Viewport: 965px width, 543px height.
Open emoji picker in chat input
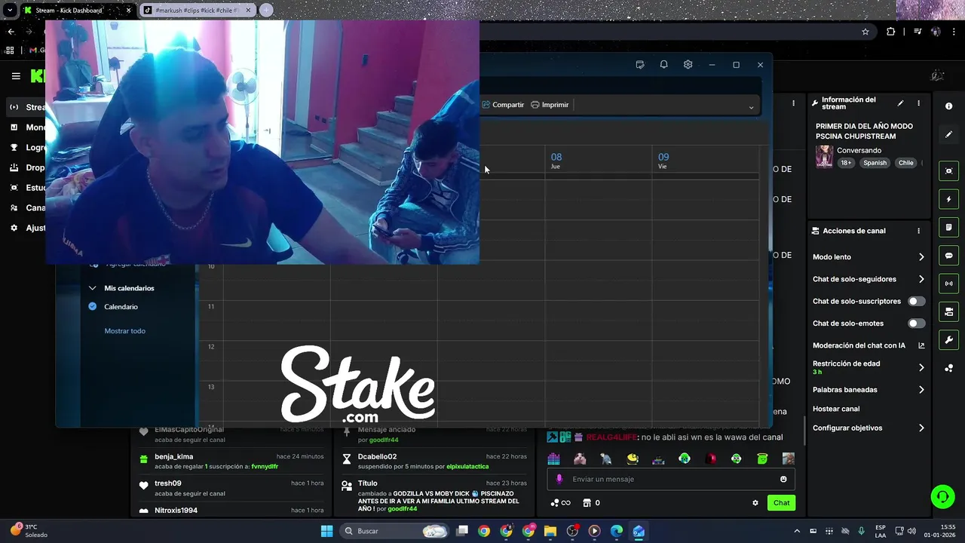pyautogui.click(x=783, y=479)
